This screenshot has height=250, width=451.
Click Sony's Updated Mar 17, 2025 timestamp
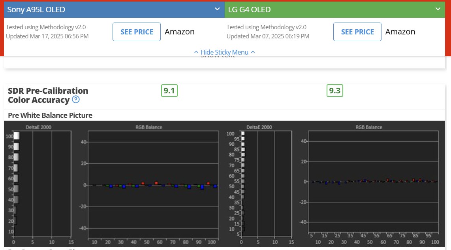[x=47, y=36]
